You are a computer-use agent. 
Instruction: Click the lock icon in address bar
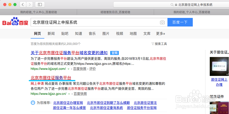(x=176, y=5)
